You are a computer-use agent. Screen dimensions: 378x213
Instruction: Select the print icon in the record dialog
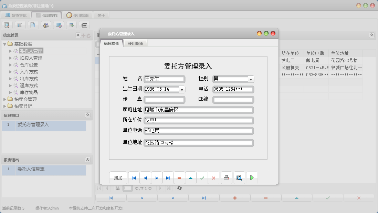click(226, 177)
